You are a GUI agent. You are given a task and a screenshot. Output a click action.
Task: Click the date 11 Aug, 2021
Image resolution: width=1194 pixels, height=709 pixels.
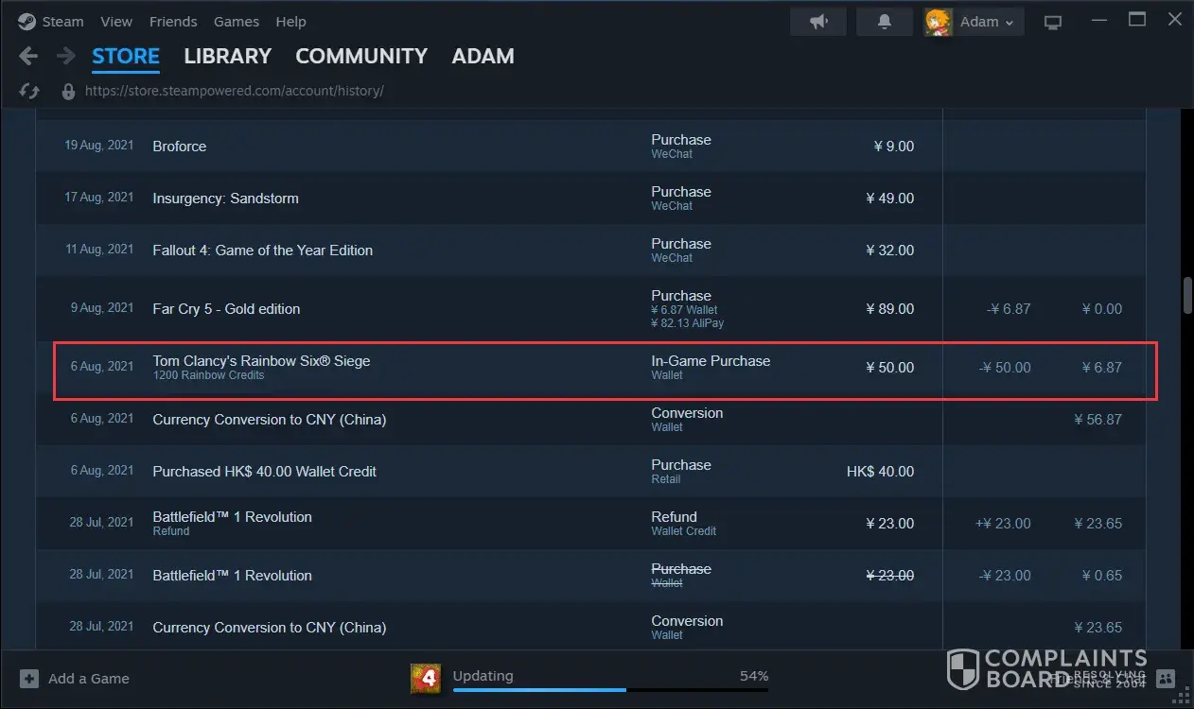[x=99, y=250]
